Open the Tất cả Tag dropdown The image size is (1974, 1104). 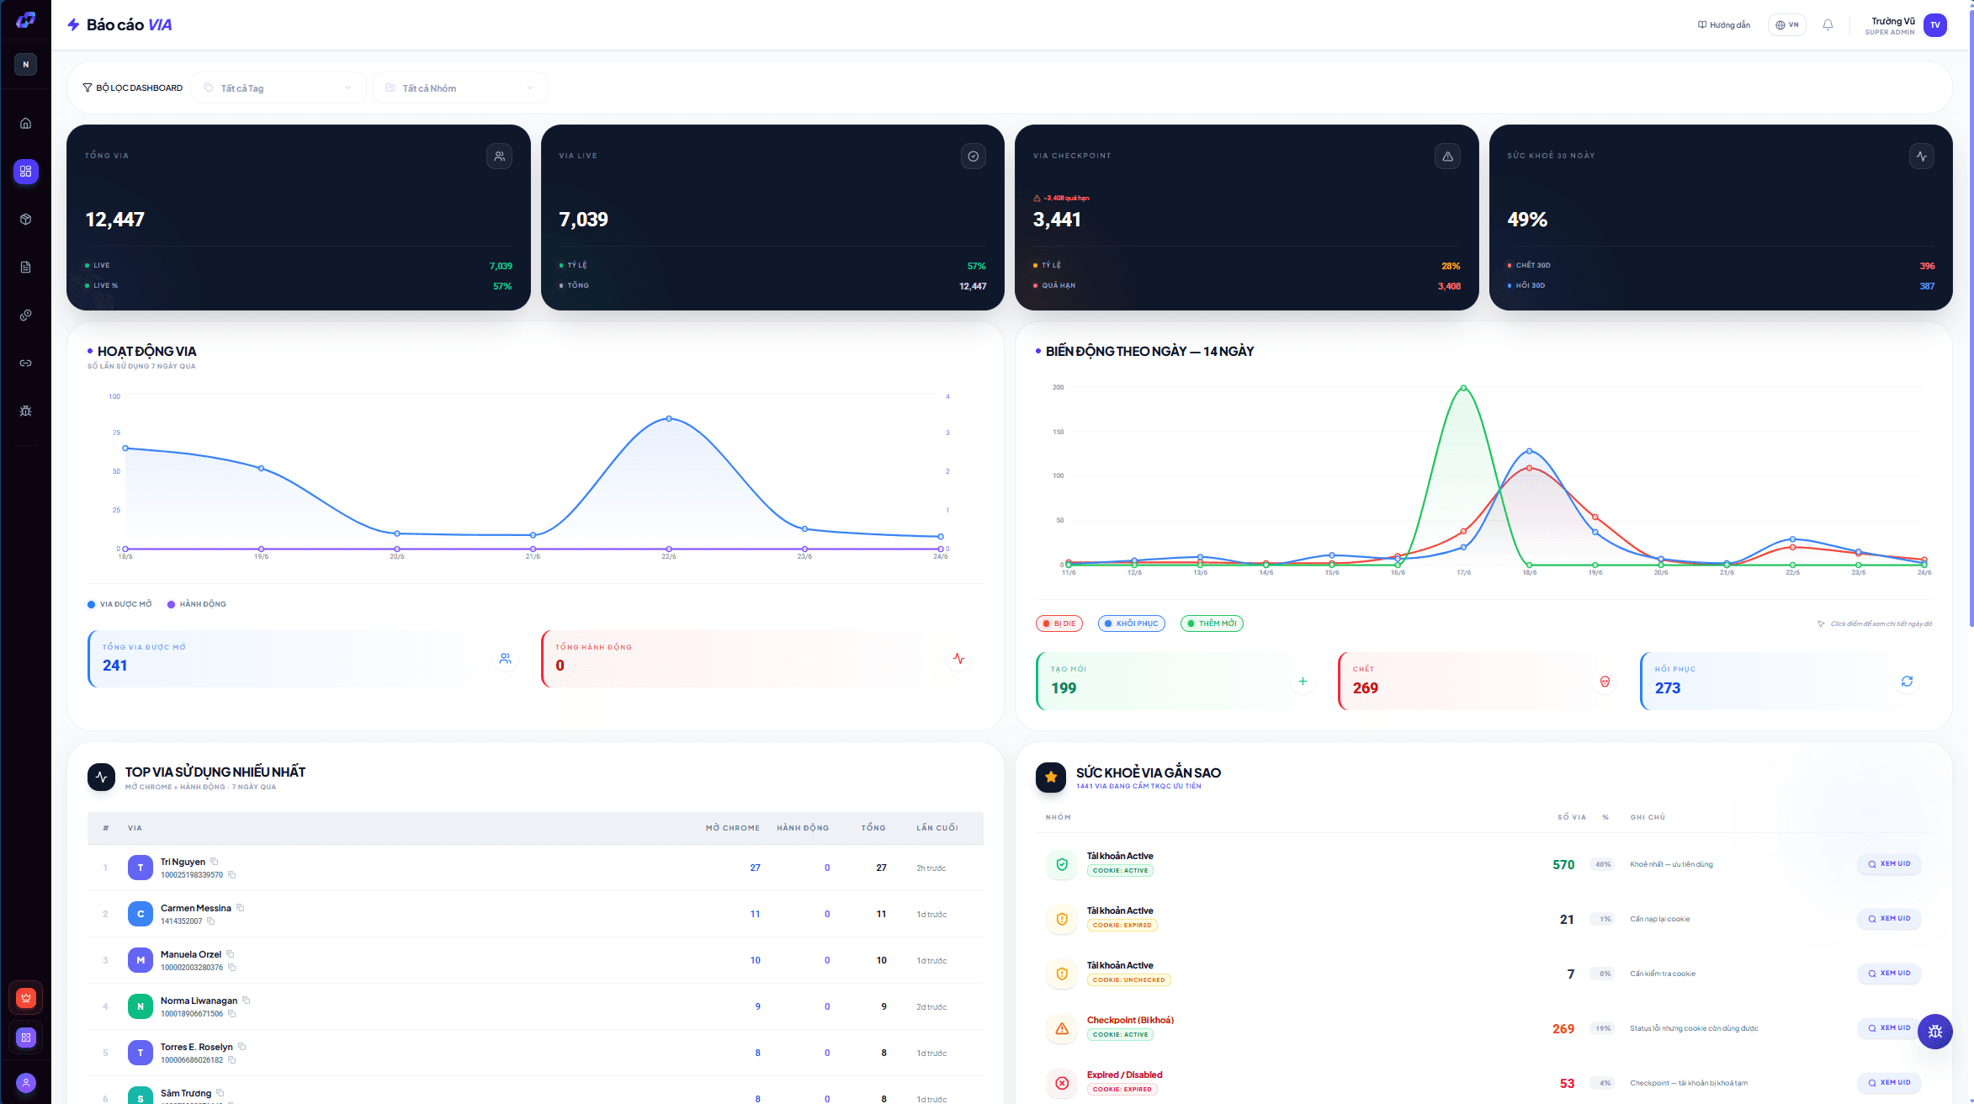point(279,88)
